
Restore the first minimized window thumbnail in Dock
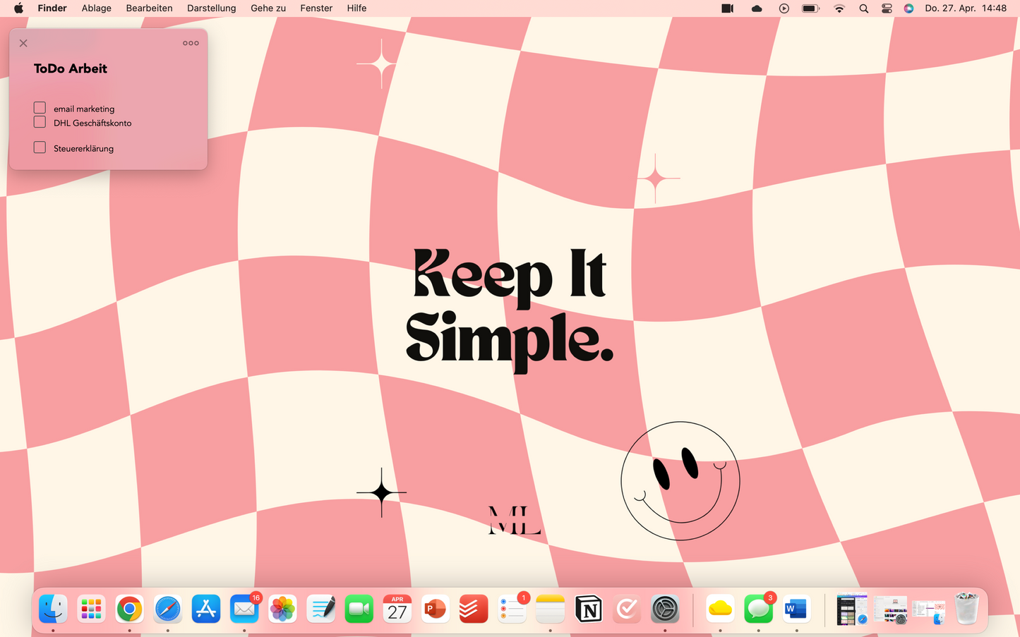852,609
